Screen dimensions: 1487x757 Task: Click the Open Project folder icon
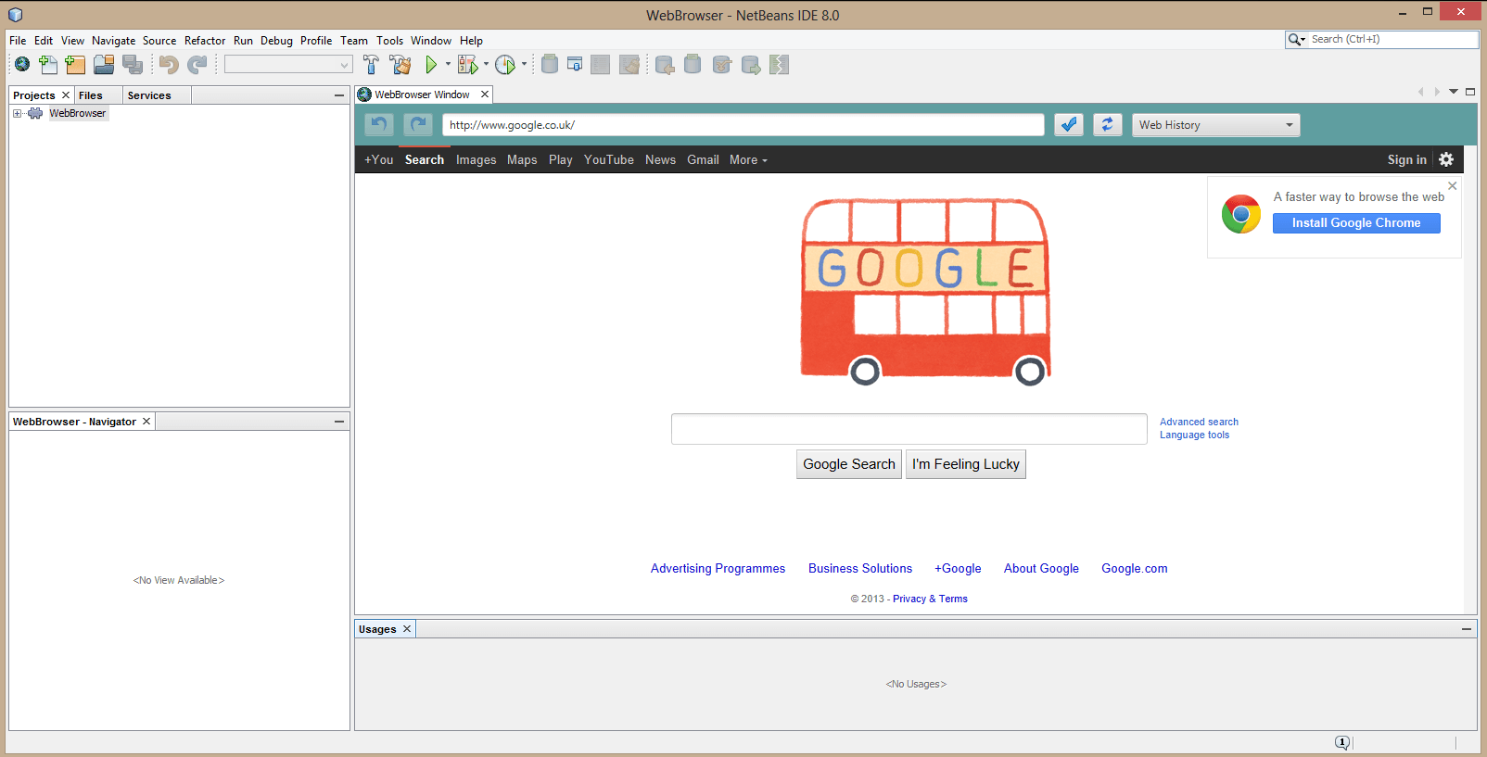coord(104,65)
